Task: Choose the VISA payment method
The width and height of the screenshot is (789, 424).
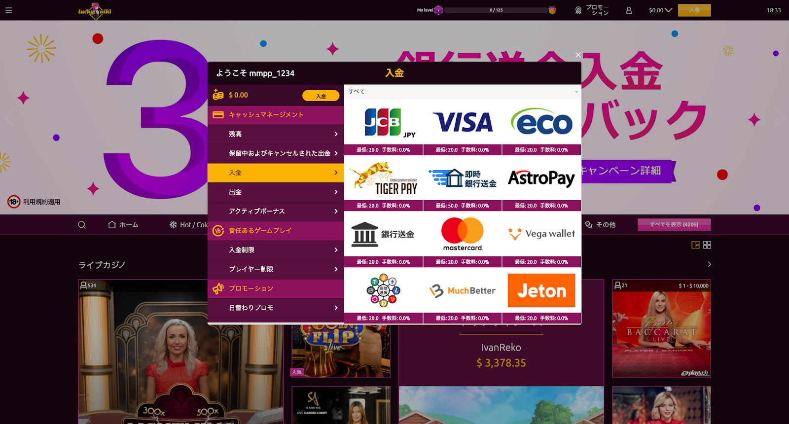Action: (463, 127)
